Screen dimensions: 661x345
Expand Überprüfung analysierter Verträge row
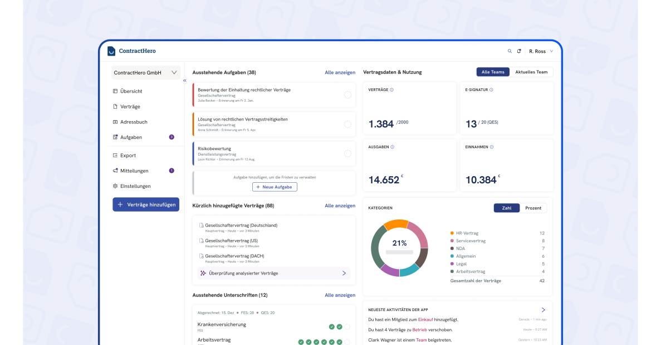[344, 273]
